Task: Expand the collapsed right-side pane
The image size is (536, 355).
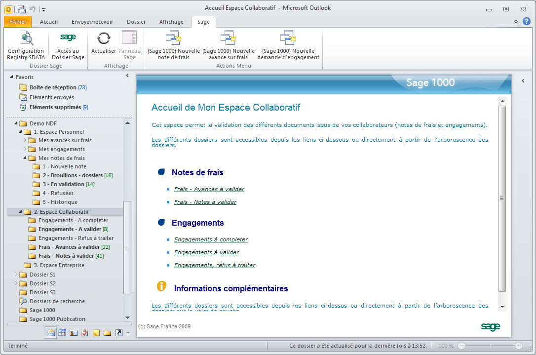Action: tap(523, 81)
